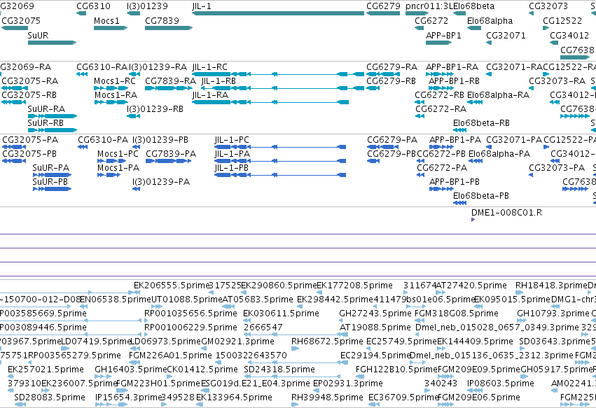This screenshot has height=408, width=596.
Task: Select the Mocs1-RA transcript label
Action: (116, 95)
